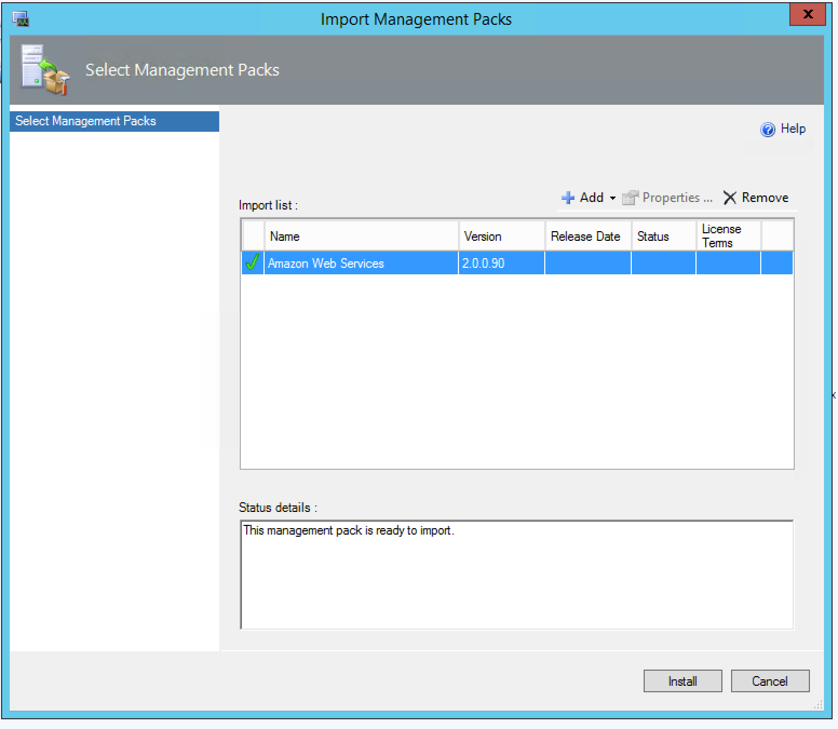The image size is (838, 729).
Task: Click the window system icon in title bar
Action: click(x=21, y=19)
